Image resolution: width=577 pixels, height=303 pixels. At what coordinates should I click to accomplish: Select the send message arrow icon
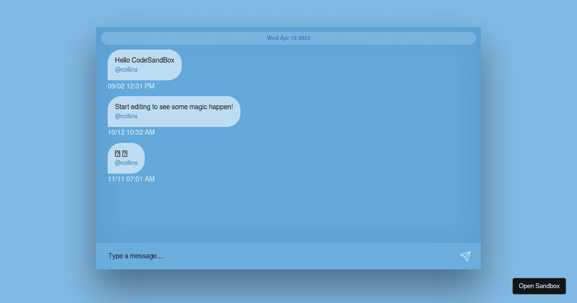pyautogui.click(x=465, y=256)
